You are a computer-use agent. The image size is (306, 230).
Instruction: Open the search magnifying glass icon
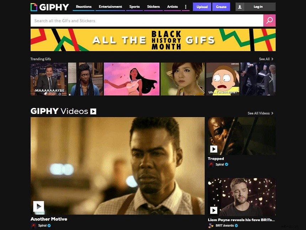[269, 20]
